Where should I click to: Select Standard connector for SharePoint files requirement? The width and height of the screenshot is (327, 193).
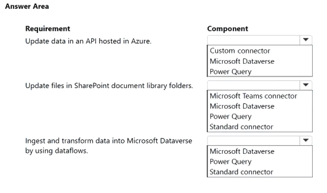tap(241, 127)
